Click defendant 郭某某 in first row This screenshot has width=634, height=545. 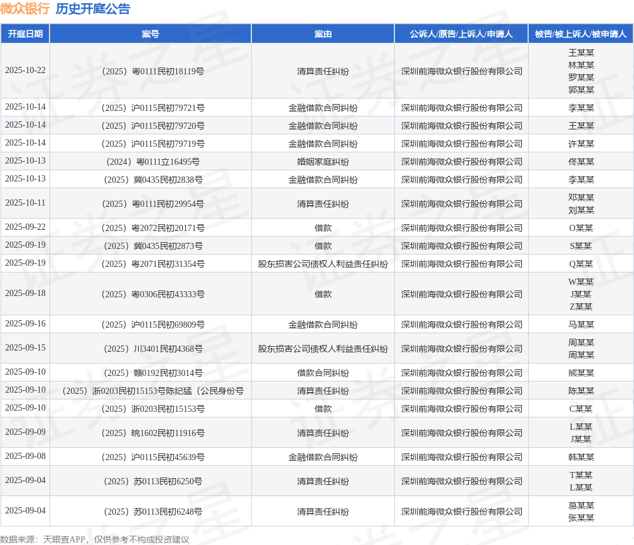click(581, 90)
